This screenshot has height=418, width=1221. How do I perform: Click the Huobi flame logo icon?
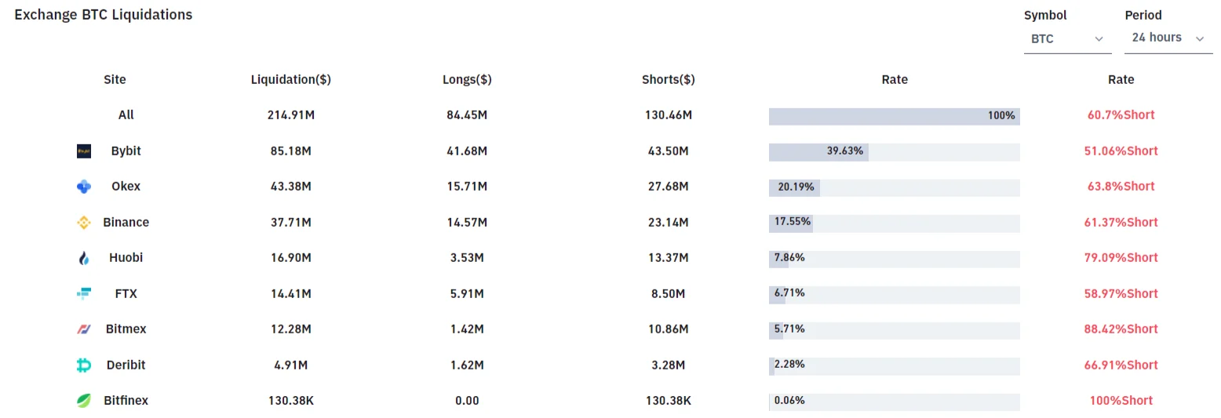(x=84, y=258)
